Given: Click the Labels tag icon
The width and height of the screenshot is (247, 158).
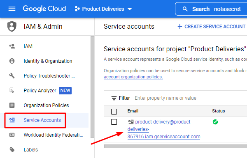Looking at the screenshot, I should (x=12, y=150).
